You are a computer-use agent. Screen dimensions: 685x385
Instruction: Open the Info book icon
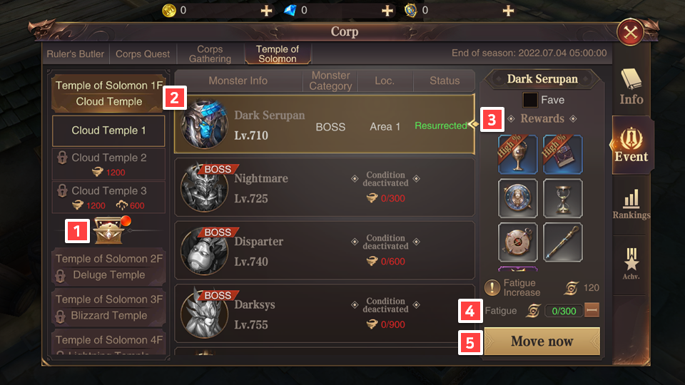click(631, 86)
